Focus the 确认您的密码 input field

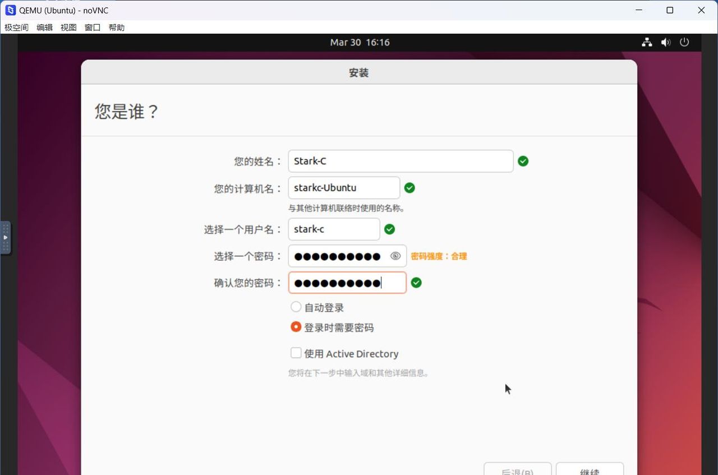(347, 283)
